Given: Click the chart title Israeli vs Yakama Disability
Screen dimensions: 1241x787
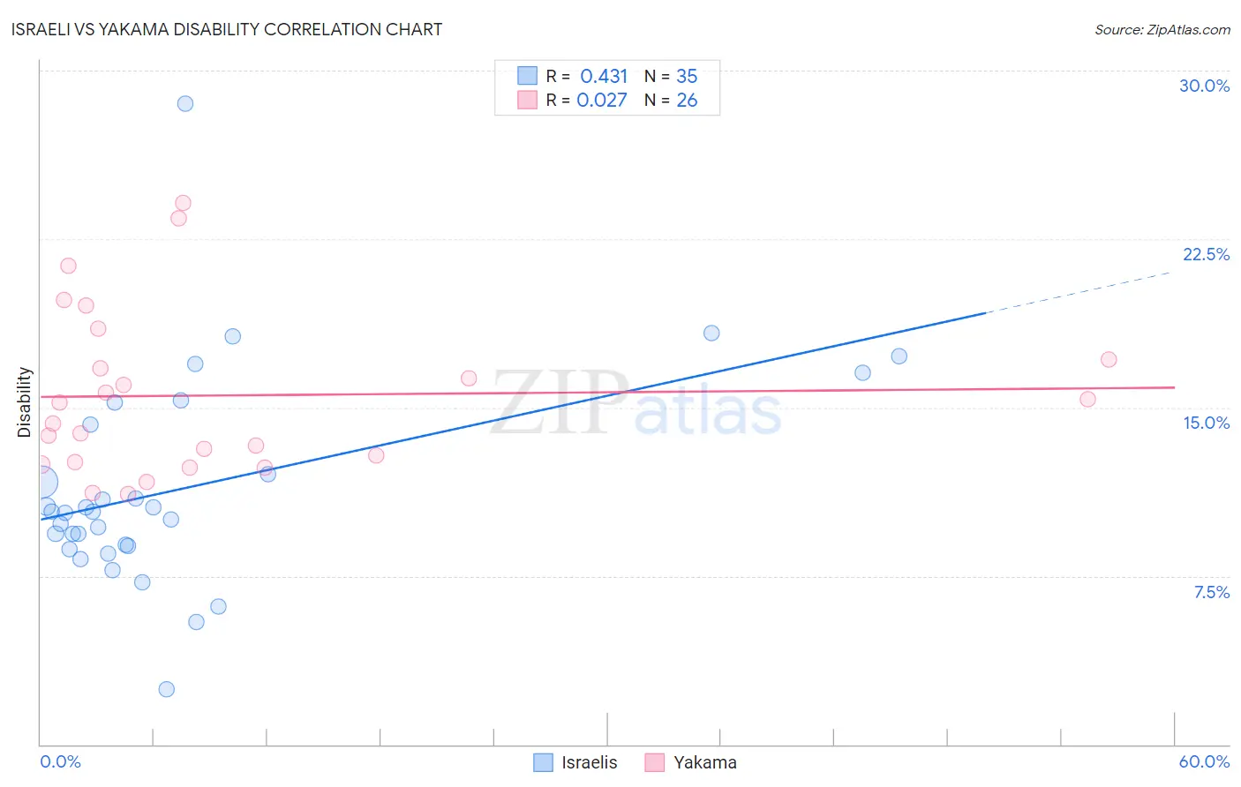Looking at the screenshot, I should [227, 29].
